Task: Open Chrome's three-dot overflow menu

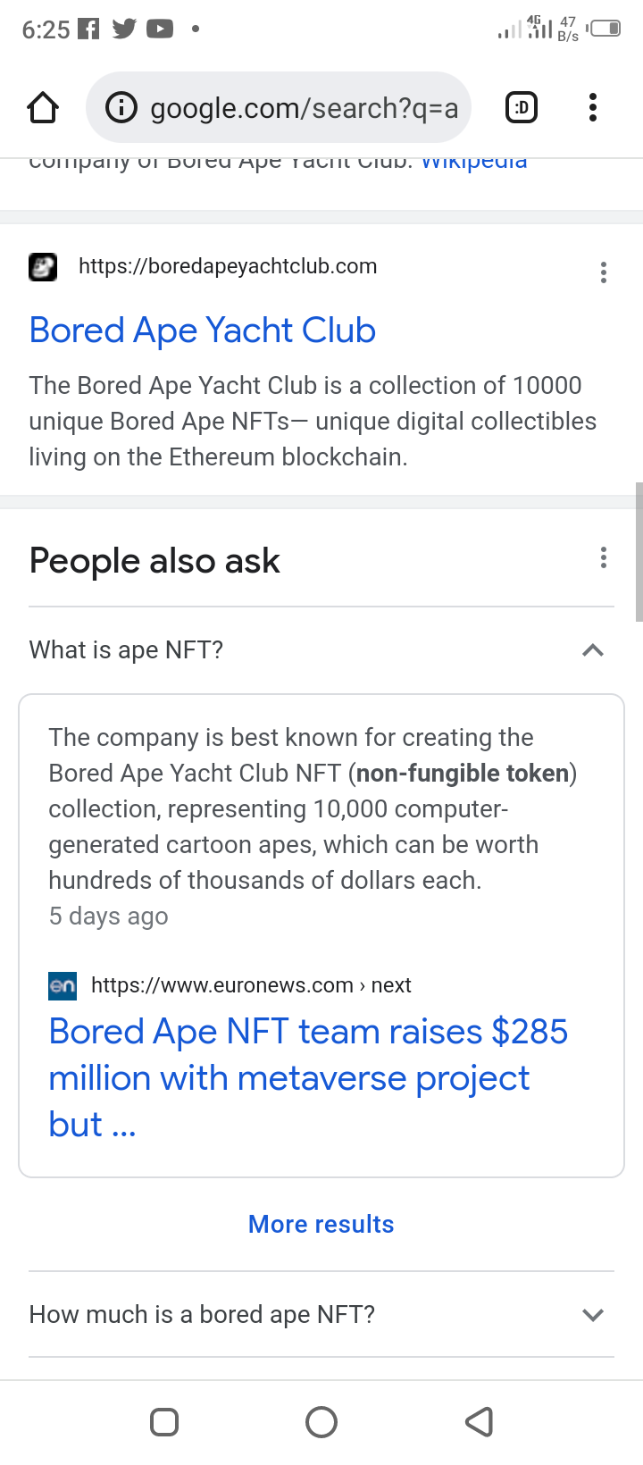Action: (592, 108)
